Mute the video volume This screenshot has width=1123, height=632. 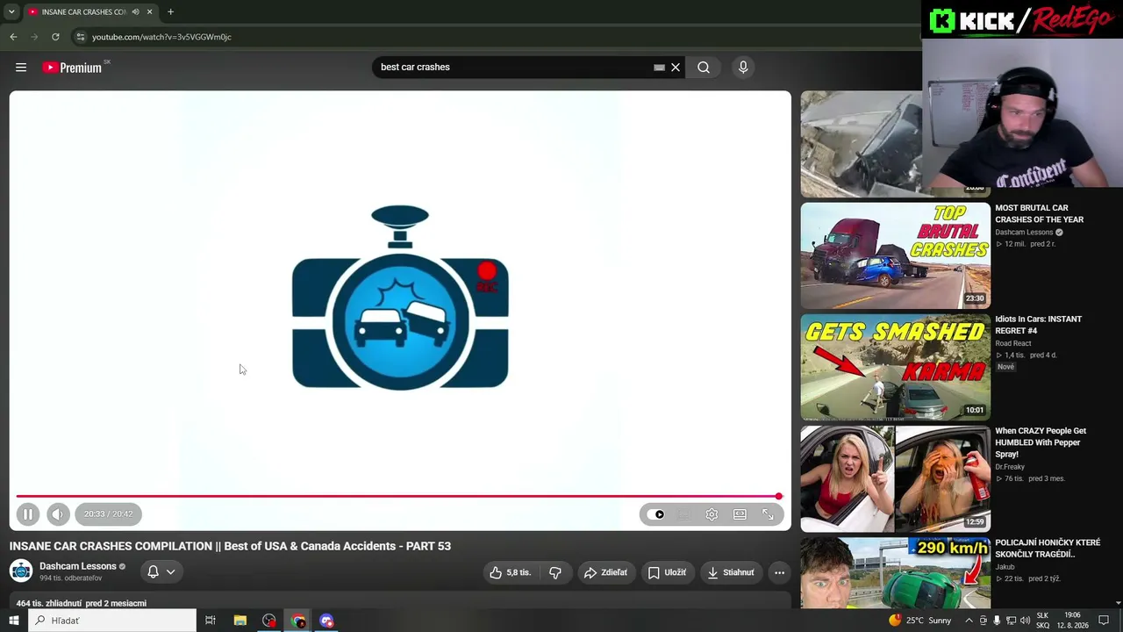[58, 514]
